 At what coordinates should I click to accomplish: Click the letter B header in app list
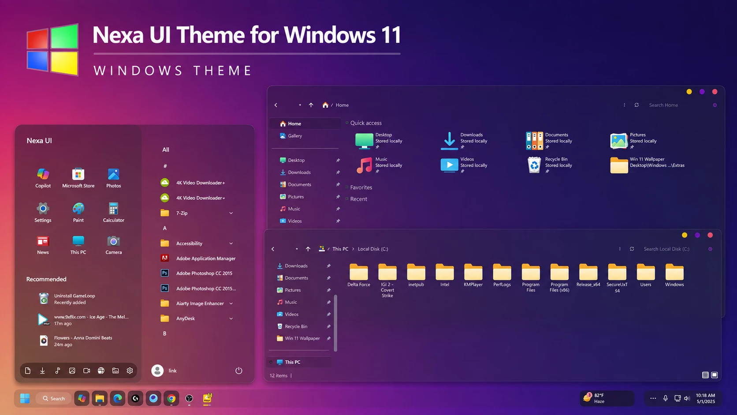tap(165, 333)
